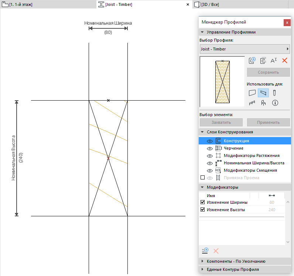Enable profile use for walls
Screen dimensions: 294x276
pos(252,92)
